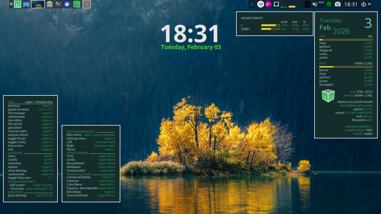Click the camera screenshot icon
Screen dimensions: 381x214
point(338,4)
